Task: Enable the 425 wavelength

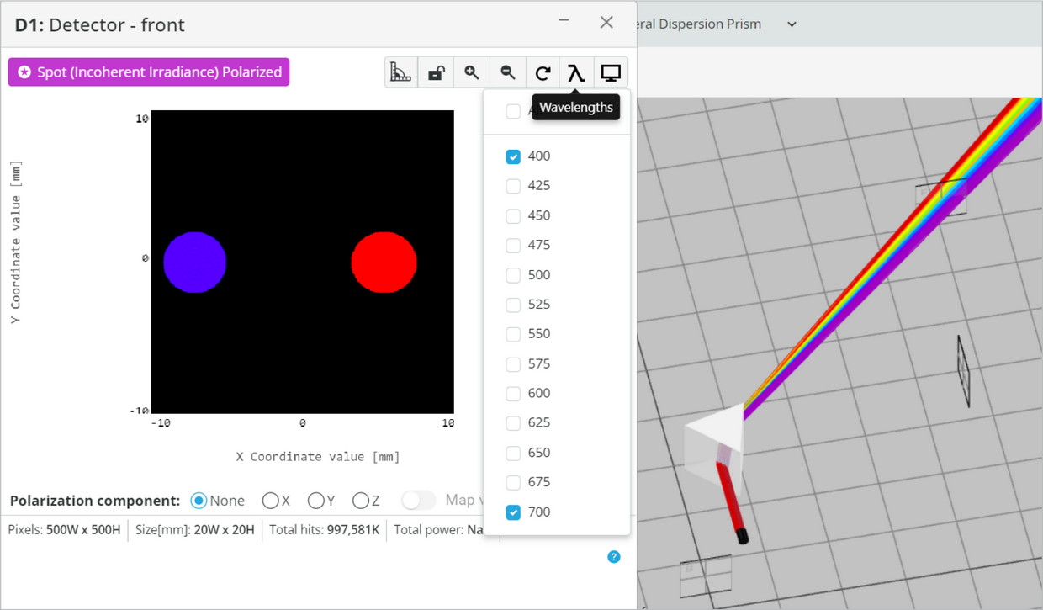Action: point(513,186)
